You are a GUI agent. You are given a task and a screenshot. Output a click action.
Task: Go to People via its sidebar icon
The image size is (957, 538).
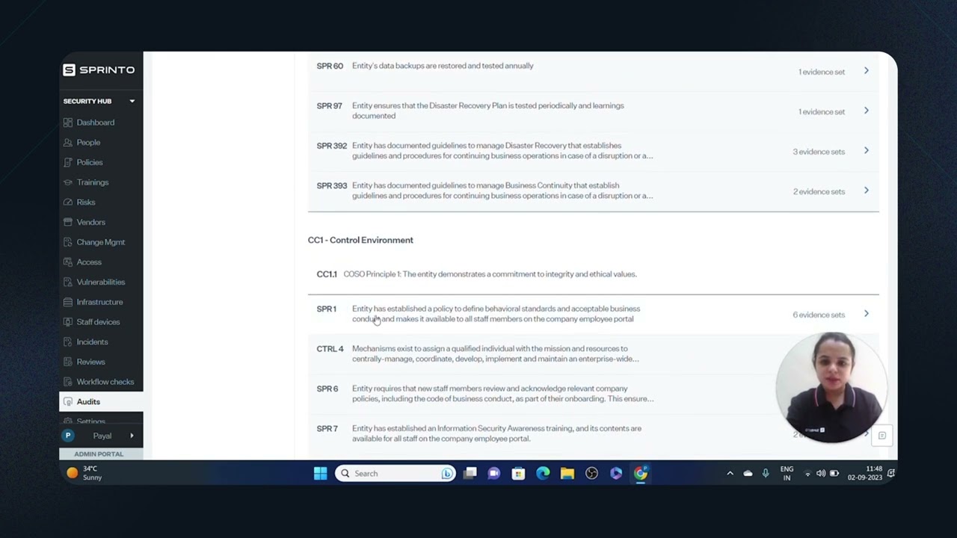click(x=68, y=142)
